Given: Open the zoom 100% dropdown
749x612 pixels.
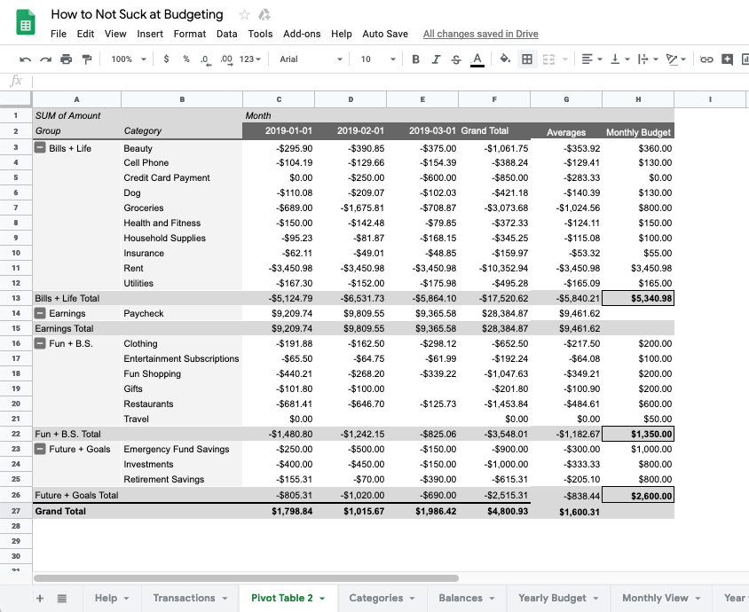Looking at the screenshot, I should (129, 59).
